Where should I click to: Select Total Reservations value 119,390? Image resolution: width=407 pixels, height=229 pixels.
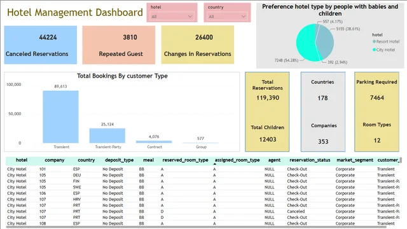268,98
